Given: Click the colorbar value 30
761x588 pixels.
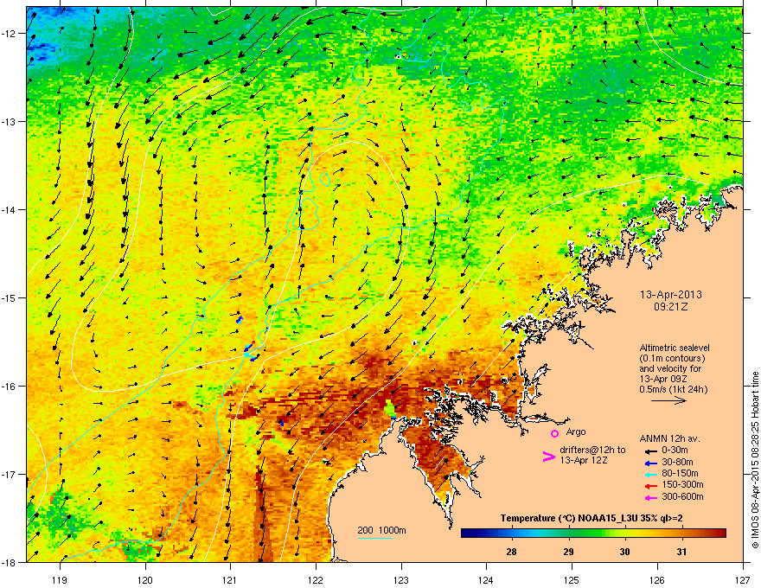Looking at the screenshot, I should (x=625, y=552).
